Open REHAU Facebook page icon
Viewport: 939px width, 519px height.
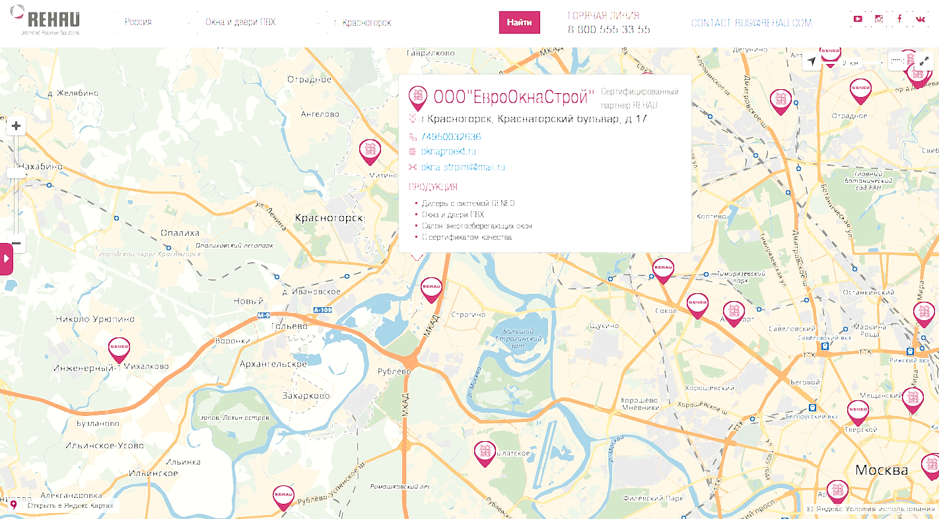[x=899, y=19]
